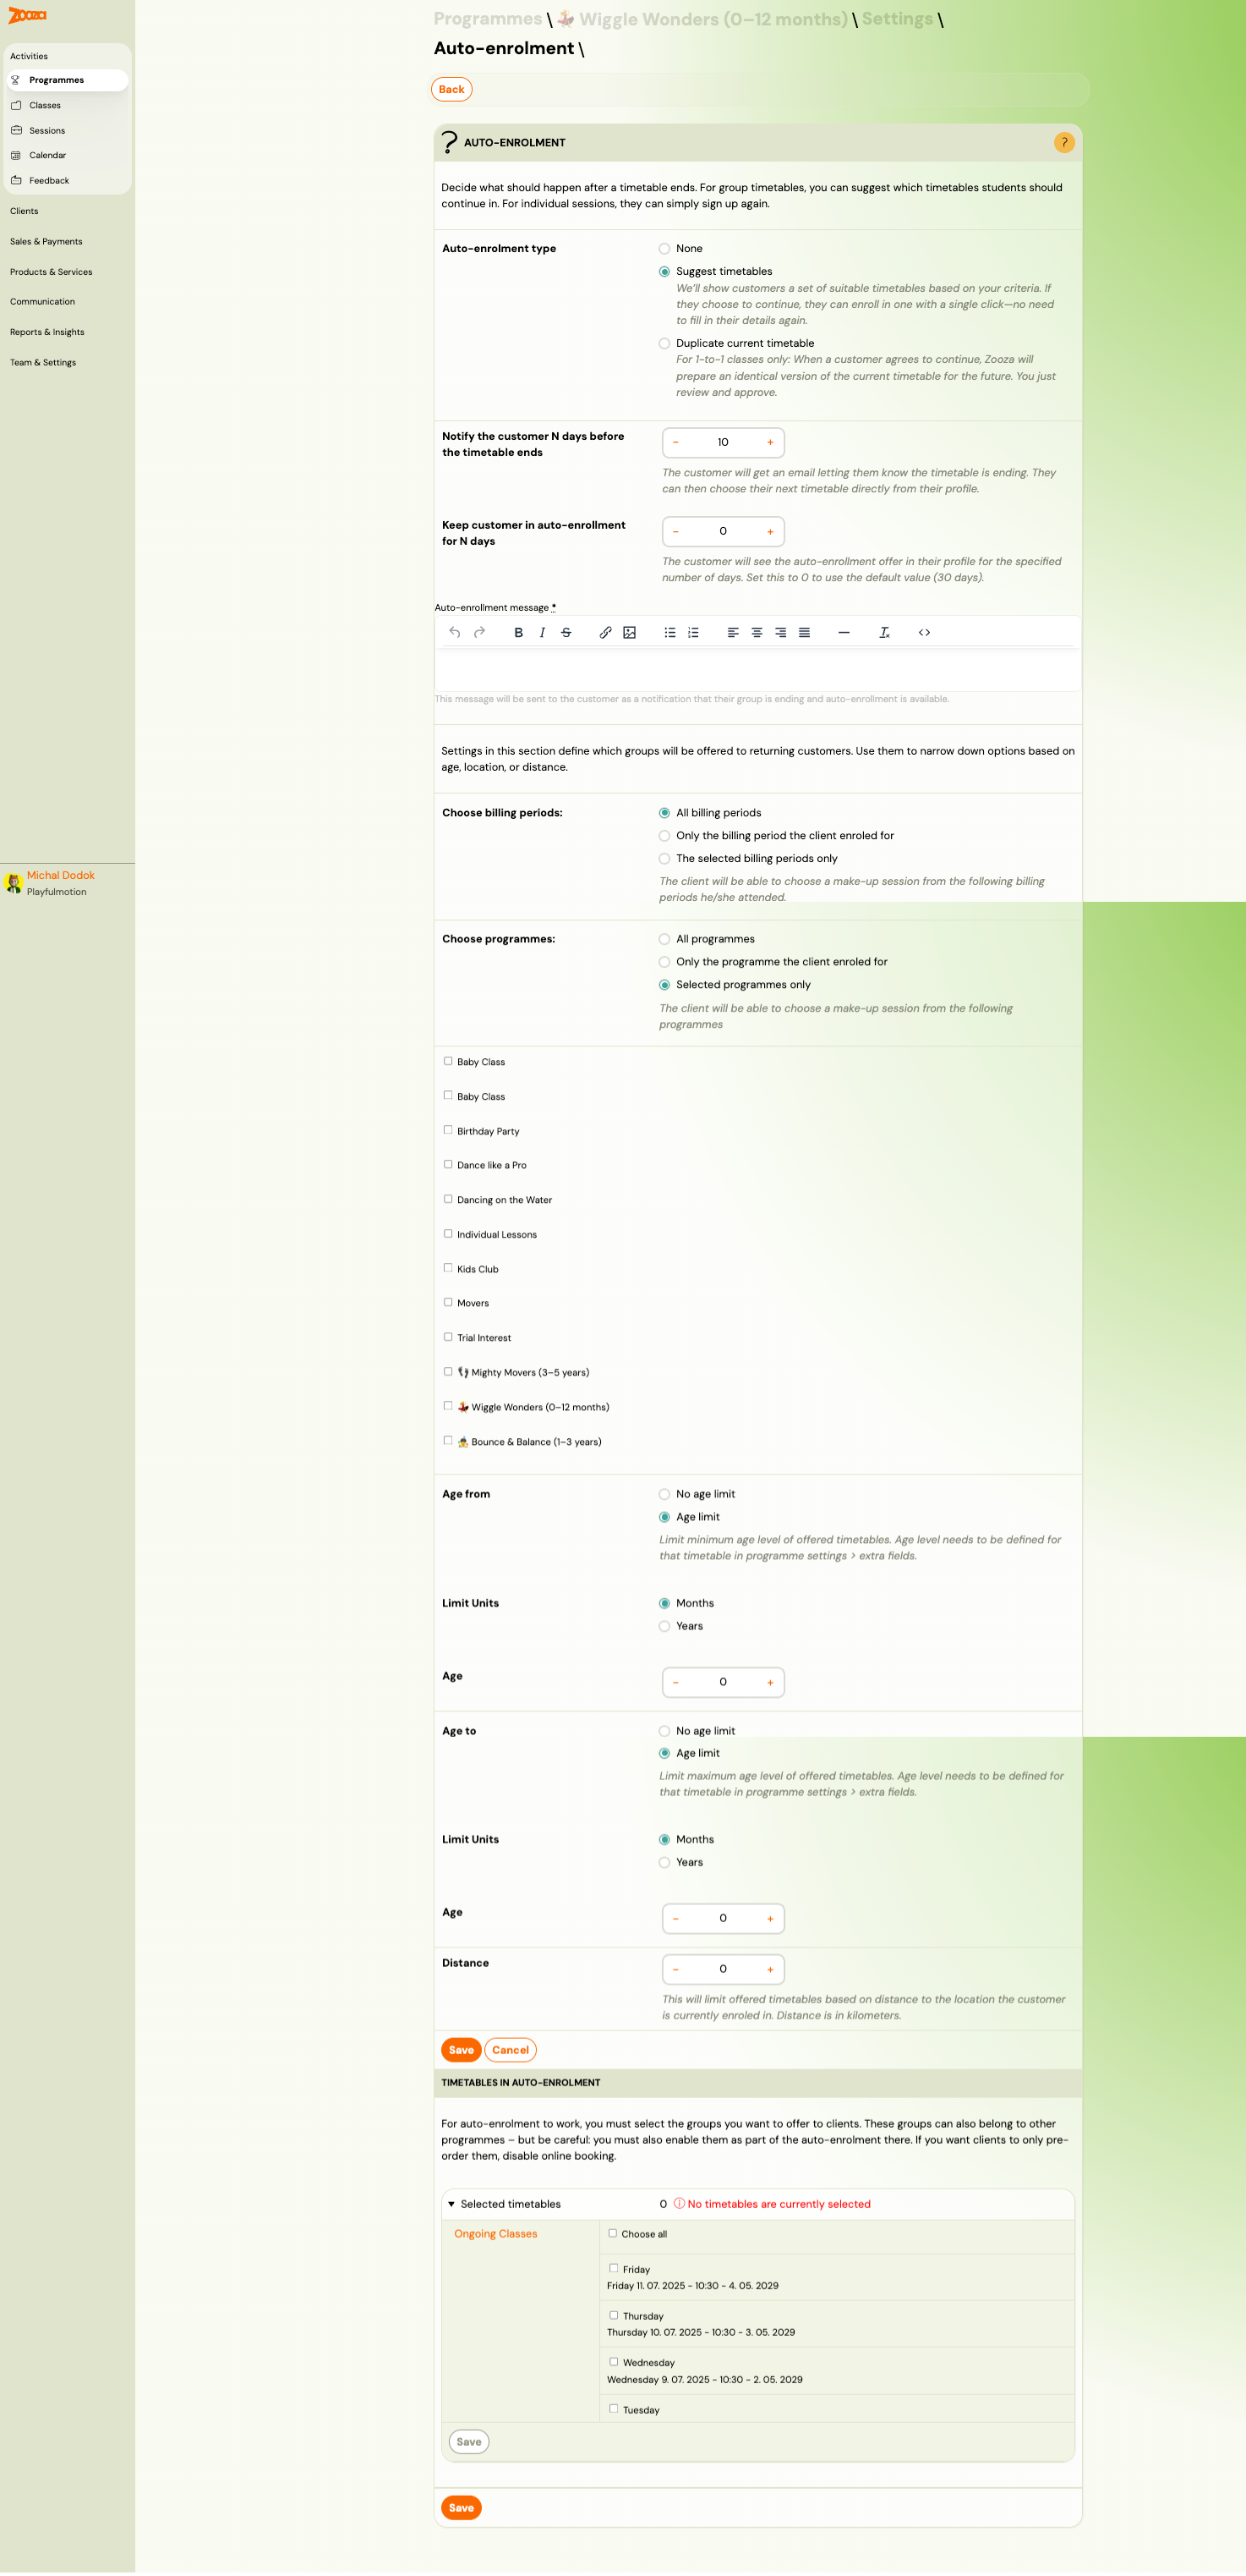Viewport: 1246px width, 2576px height.
Task: Decrease the Distance value
Action: click(675, 1969)
